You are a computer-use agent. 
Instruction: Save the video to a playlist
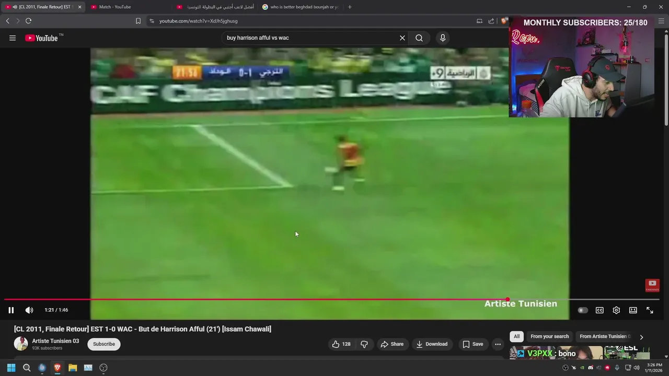pyautogui.click(x=472, y=344)
